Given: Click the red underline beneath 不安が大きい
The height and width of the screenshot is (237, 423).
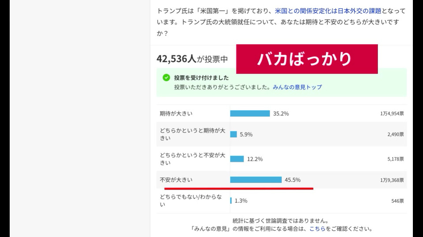Looking at the screenshot, I should coord(239,189).
